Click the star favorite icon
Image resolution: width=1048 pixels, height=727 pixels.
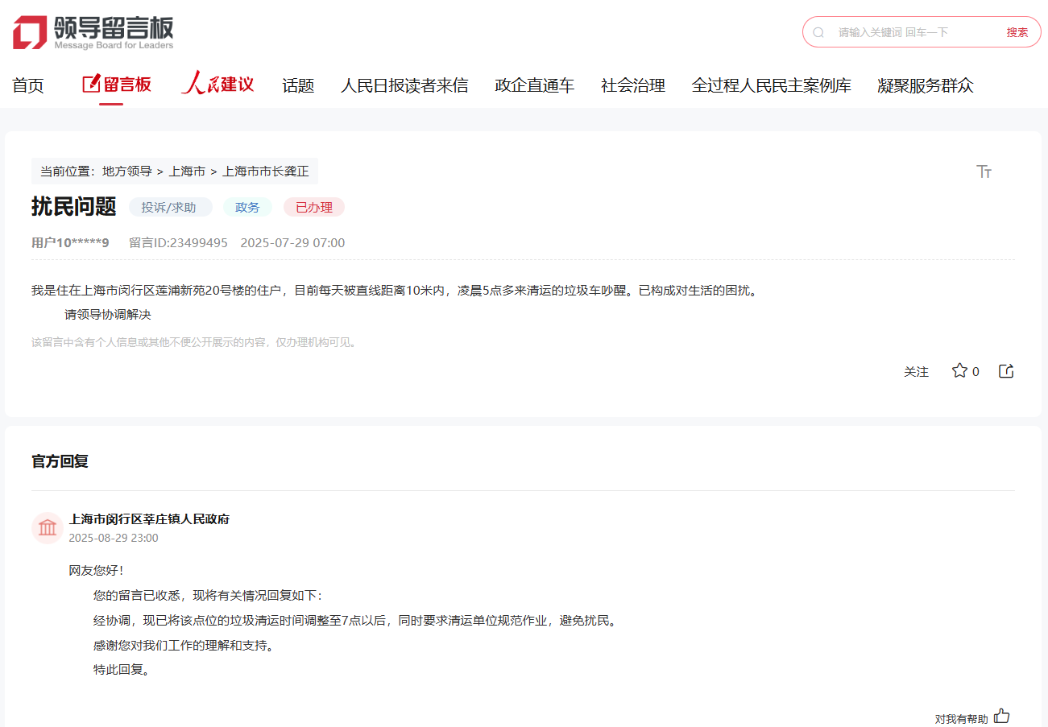[x=959, y=371]
